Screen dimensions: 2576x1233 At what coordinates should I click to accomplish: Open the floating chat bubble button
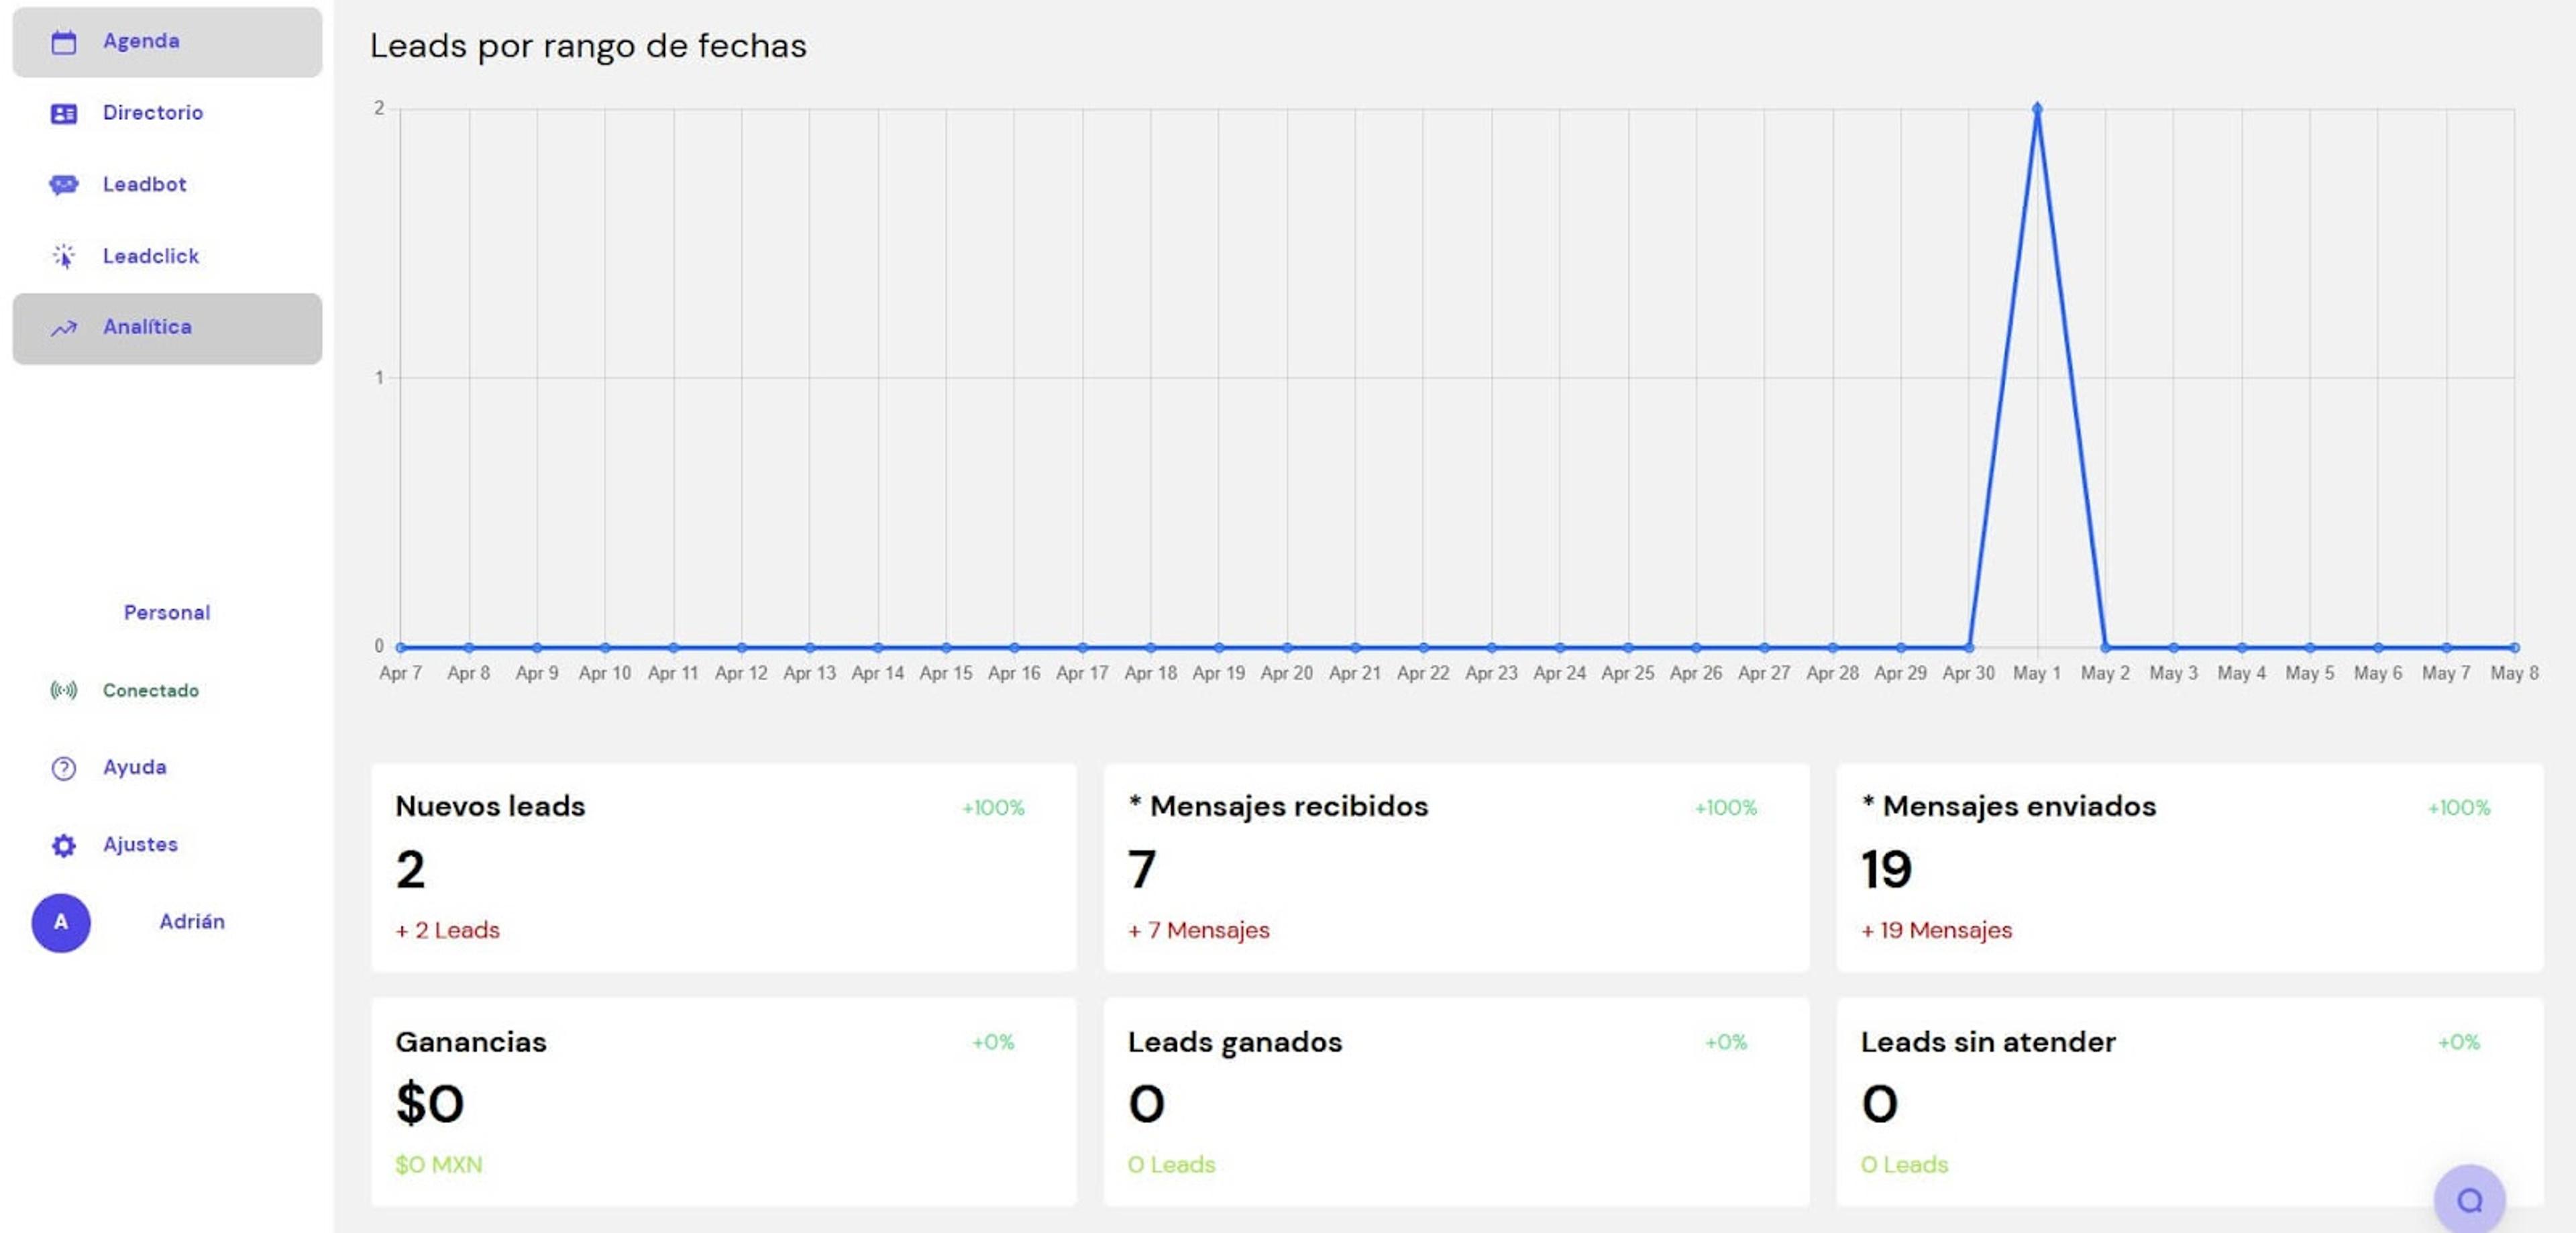[x=2469, y=1199]
